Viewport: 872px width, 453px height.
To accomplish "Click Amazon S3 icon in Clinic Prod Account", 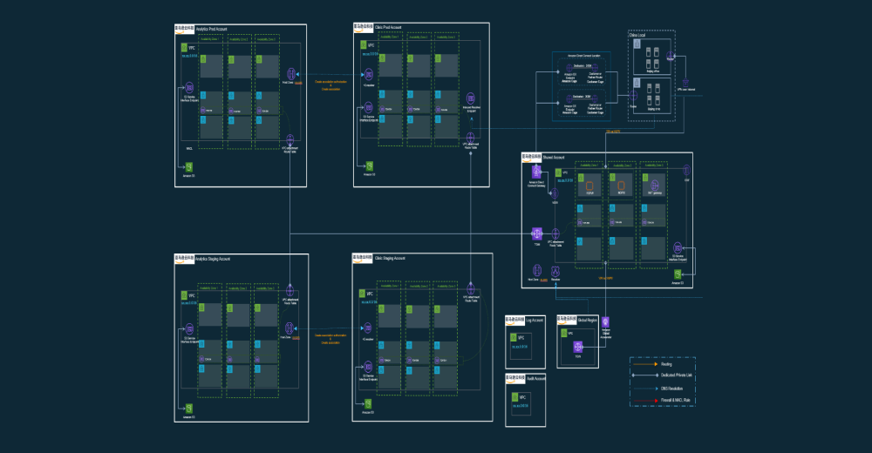I will pos(369,166).
